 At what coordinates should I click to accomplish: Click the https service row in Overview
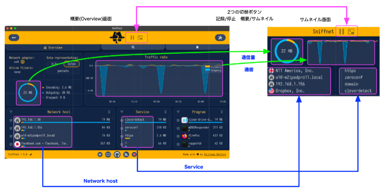(x=146, y=136)
